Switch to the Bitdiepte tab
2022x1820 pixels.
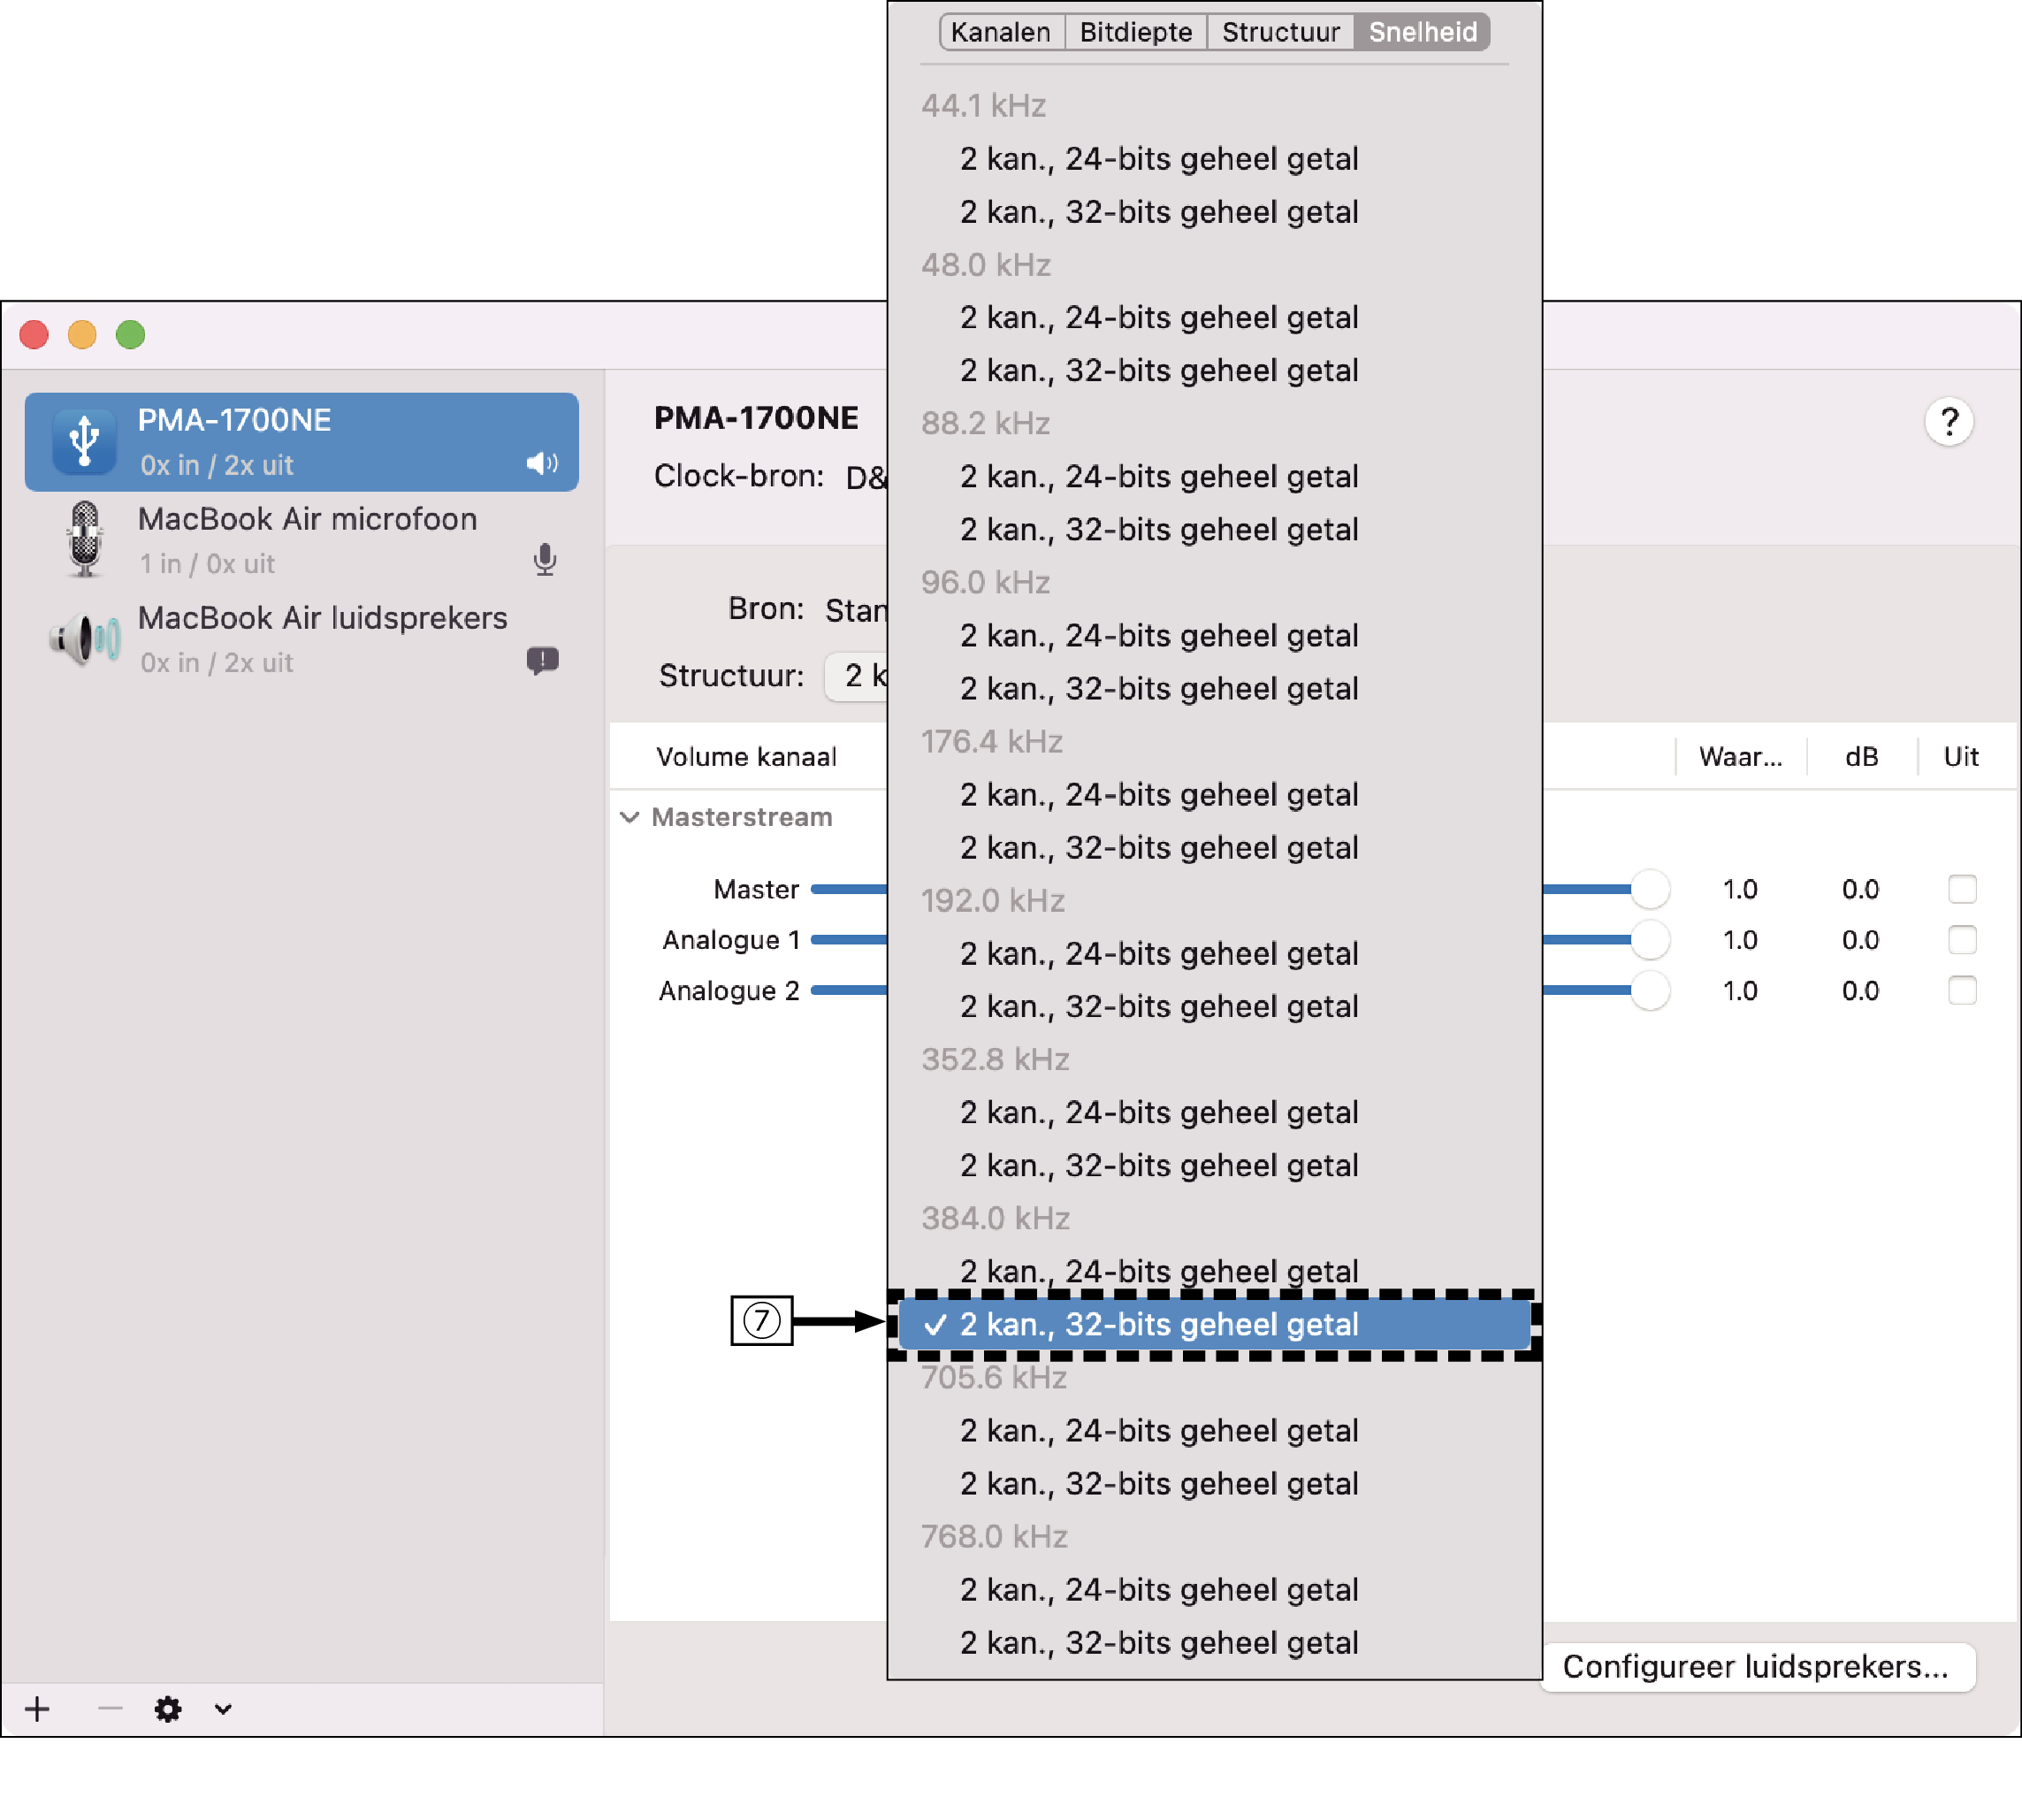point(1134,31)
